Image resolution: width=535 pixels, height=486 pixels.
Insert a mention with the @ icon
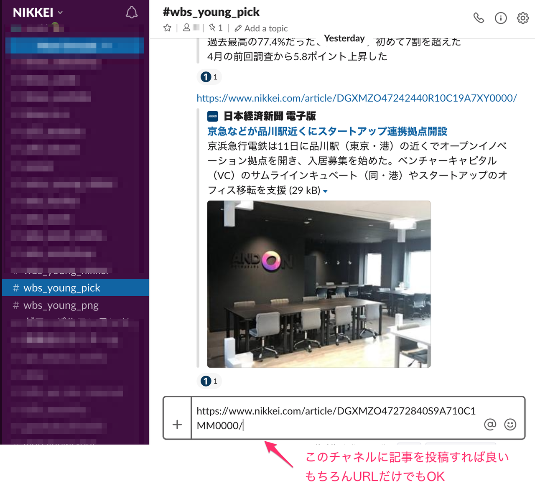coord(490,425)
